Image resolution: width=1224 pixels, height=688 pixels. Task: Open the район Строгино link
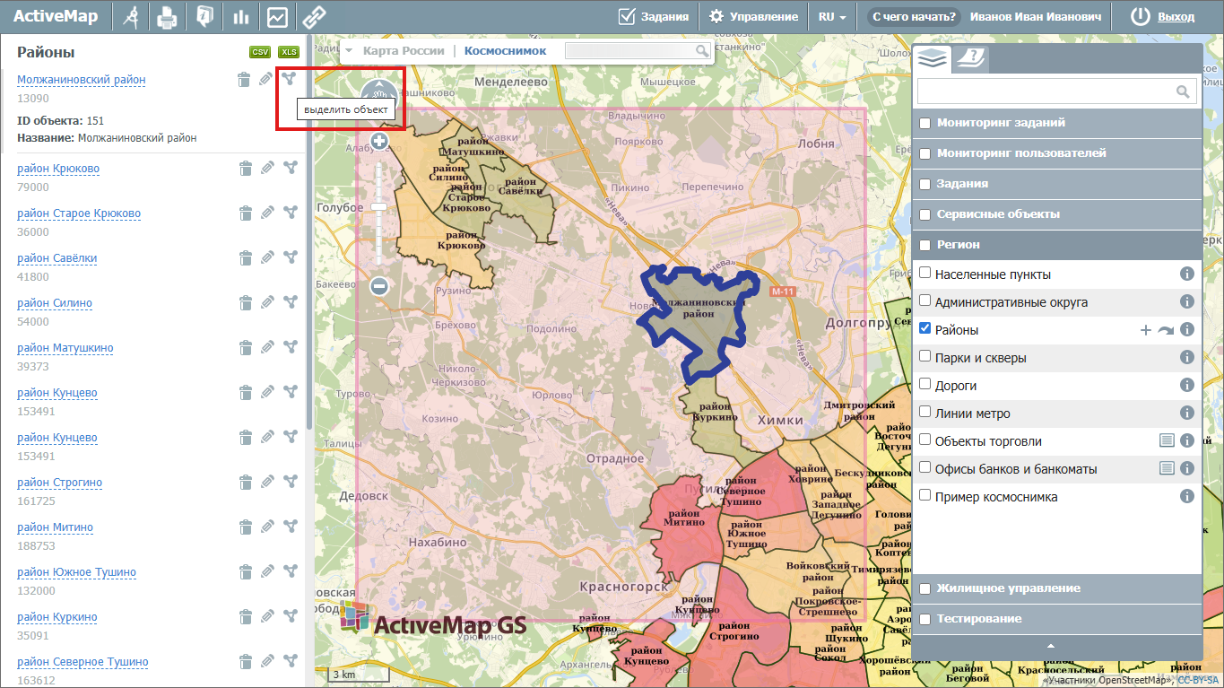click(59, 483)
